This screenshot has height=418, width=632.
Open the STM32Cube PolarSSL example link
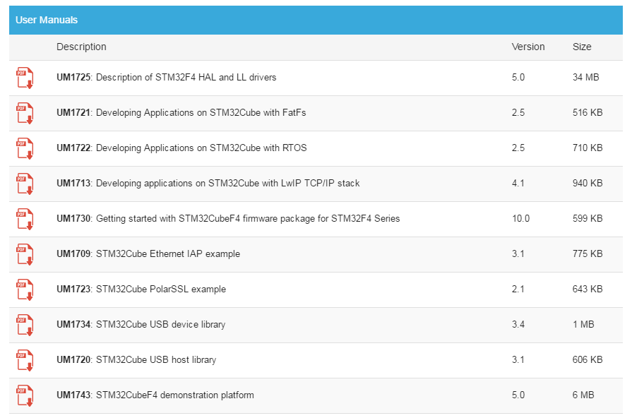coord(141,289)
